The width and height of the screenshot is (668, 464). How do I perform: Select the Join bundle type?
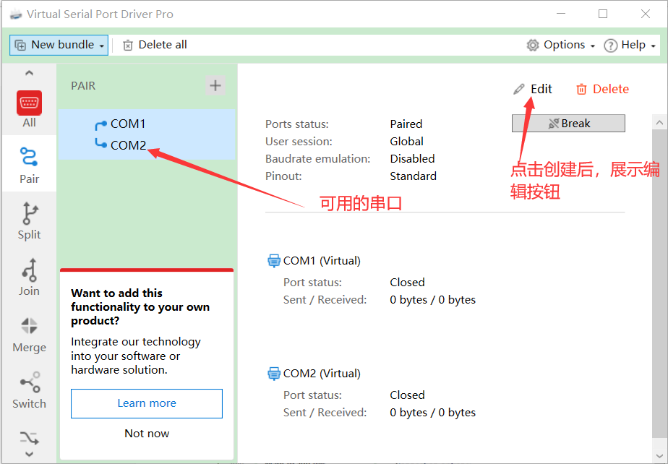29,277
